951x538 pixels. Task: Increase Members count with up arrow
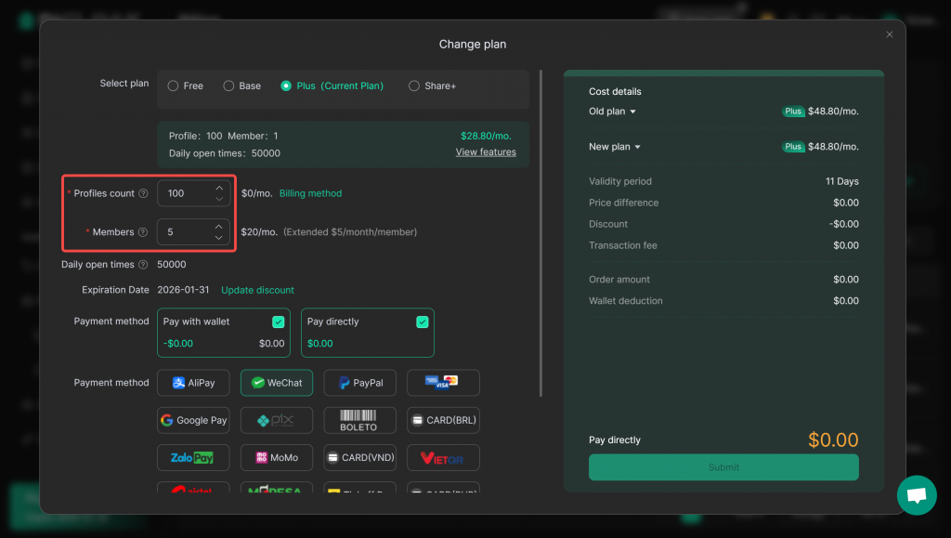219,226
